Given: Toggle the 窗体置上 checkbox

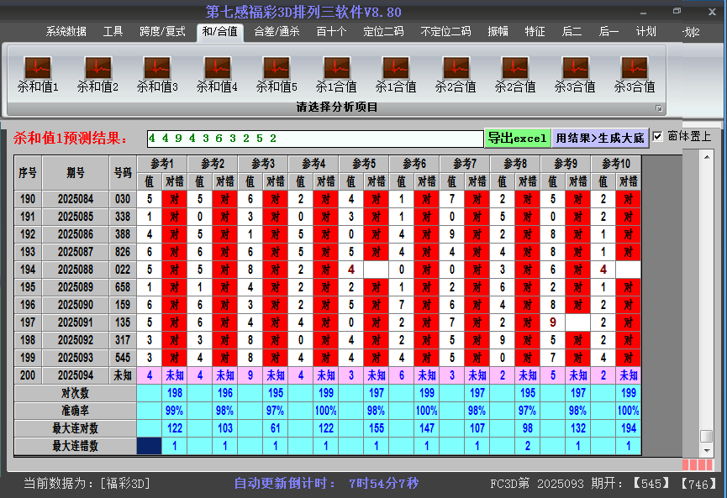Looking at the screenshot, I should click(x=657, y=137).
